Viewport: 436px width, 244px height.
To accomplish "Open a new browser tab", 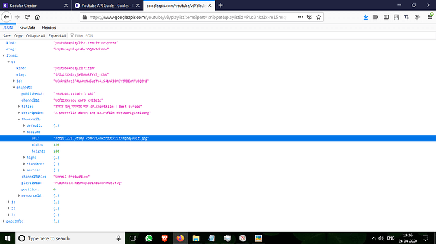I will (x=221, y=5).
